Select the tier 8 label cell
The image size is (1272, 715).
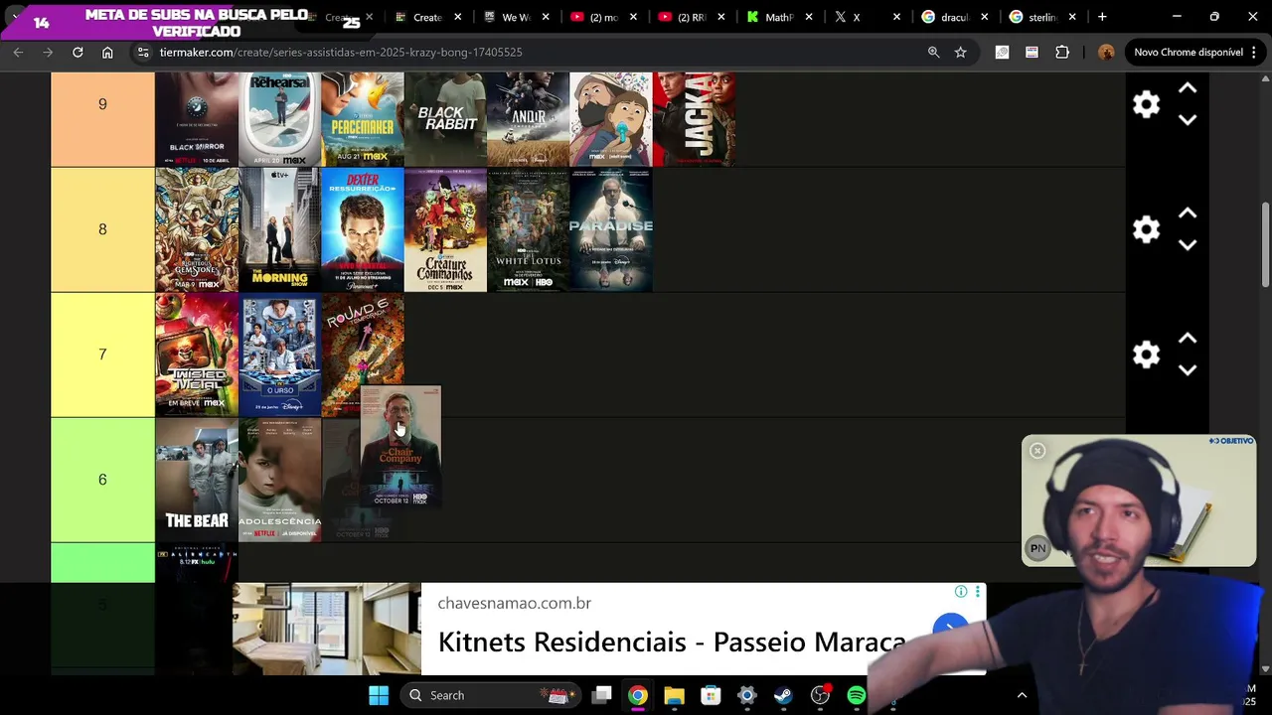[x=102, y=229]
